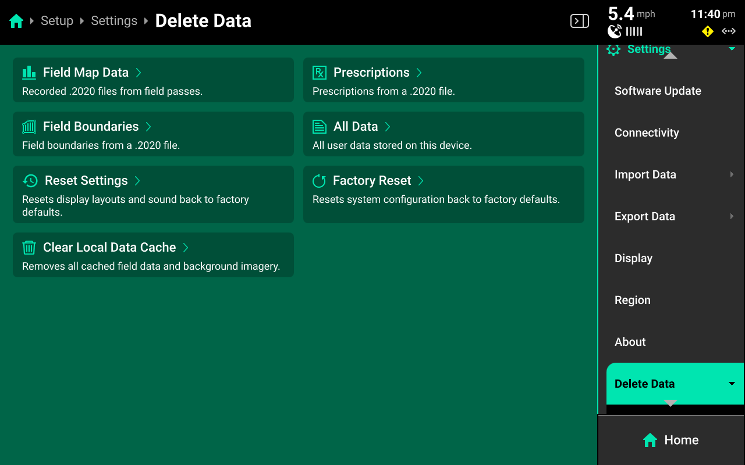745x465 pixels.
Task: Click 'All user data stored on this device.'
Action: [x=392, y=145]
